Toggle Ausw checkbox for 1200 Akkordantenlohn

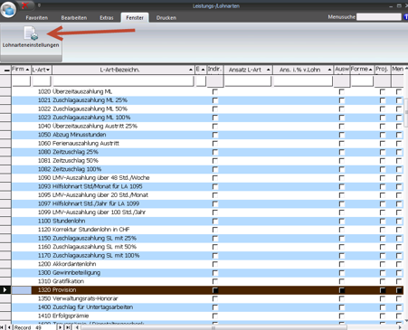342,264
